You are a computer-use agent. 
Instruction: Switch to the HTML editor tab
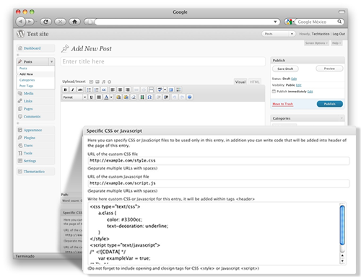coord(254,82)
